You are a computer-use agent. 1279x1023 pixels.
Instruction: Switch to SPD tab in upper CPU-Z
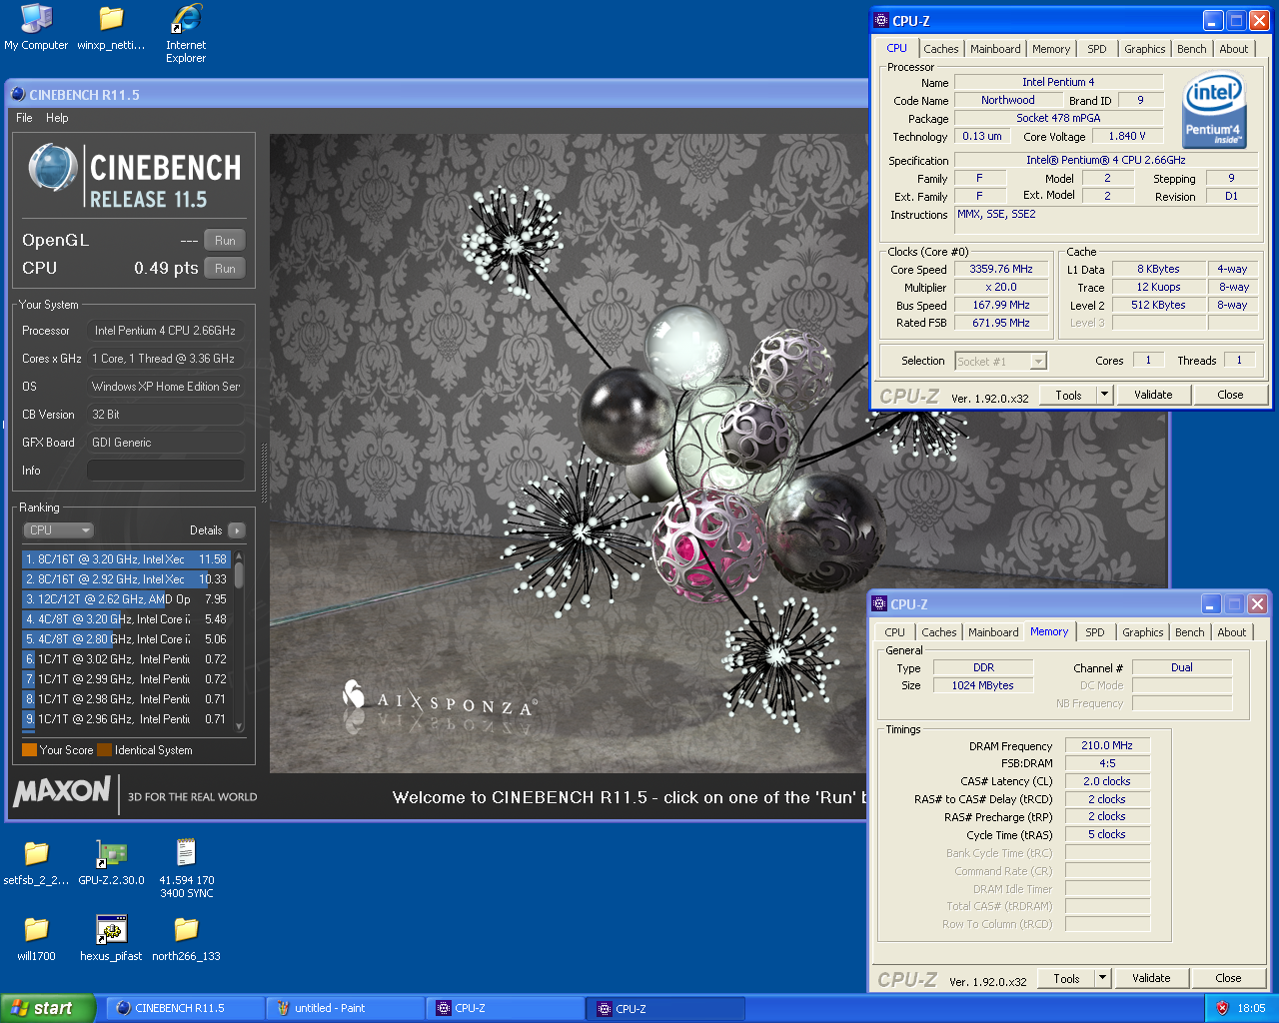click(x=1097, y=49)
